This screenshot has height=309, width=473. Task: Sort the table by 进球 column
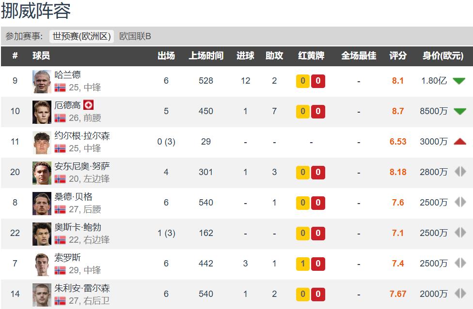[245, 56]
